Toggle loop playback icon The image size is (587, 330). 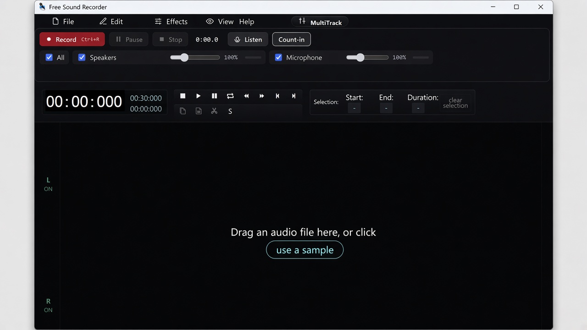point(230,96)
